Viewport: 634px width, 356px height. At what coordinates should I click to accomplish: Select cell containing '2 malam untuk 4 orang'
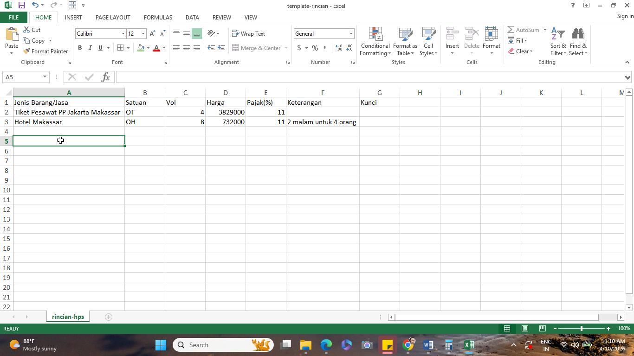point(323,122)
